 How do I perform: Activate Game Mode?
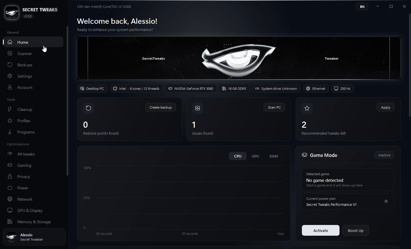point(321,230)
